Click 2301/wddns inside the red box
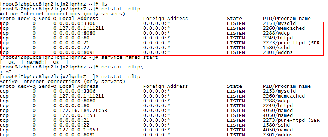The image size is (328, 137). [278, 52]
